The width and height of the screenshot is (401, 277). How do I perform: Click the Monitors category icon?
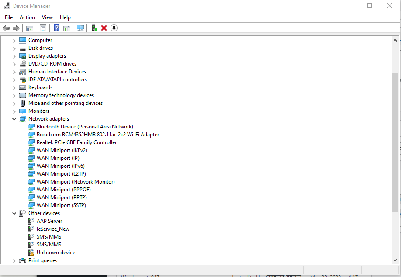click(x=23, y=111)
